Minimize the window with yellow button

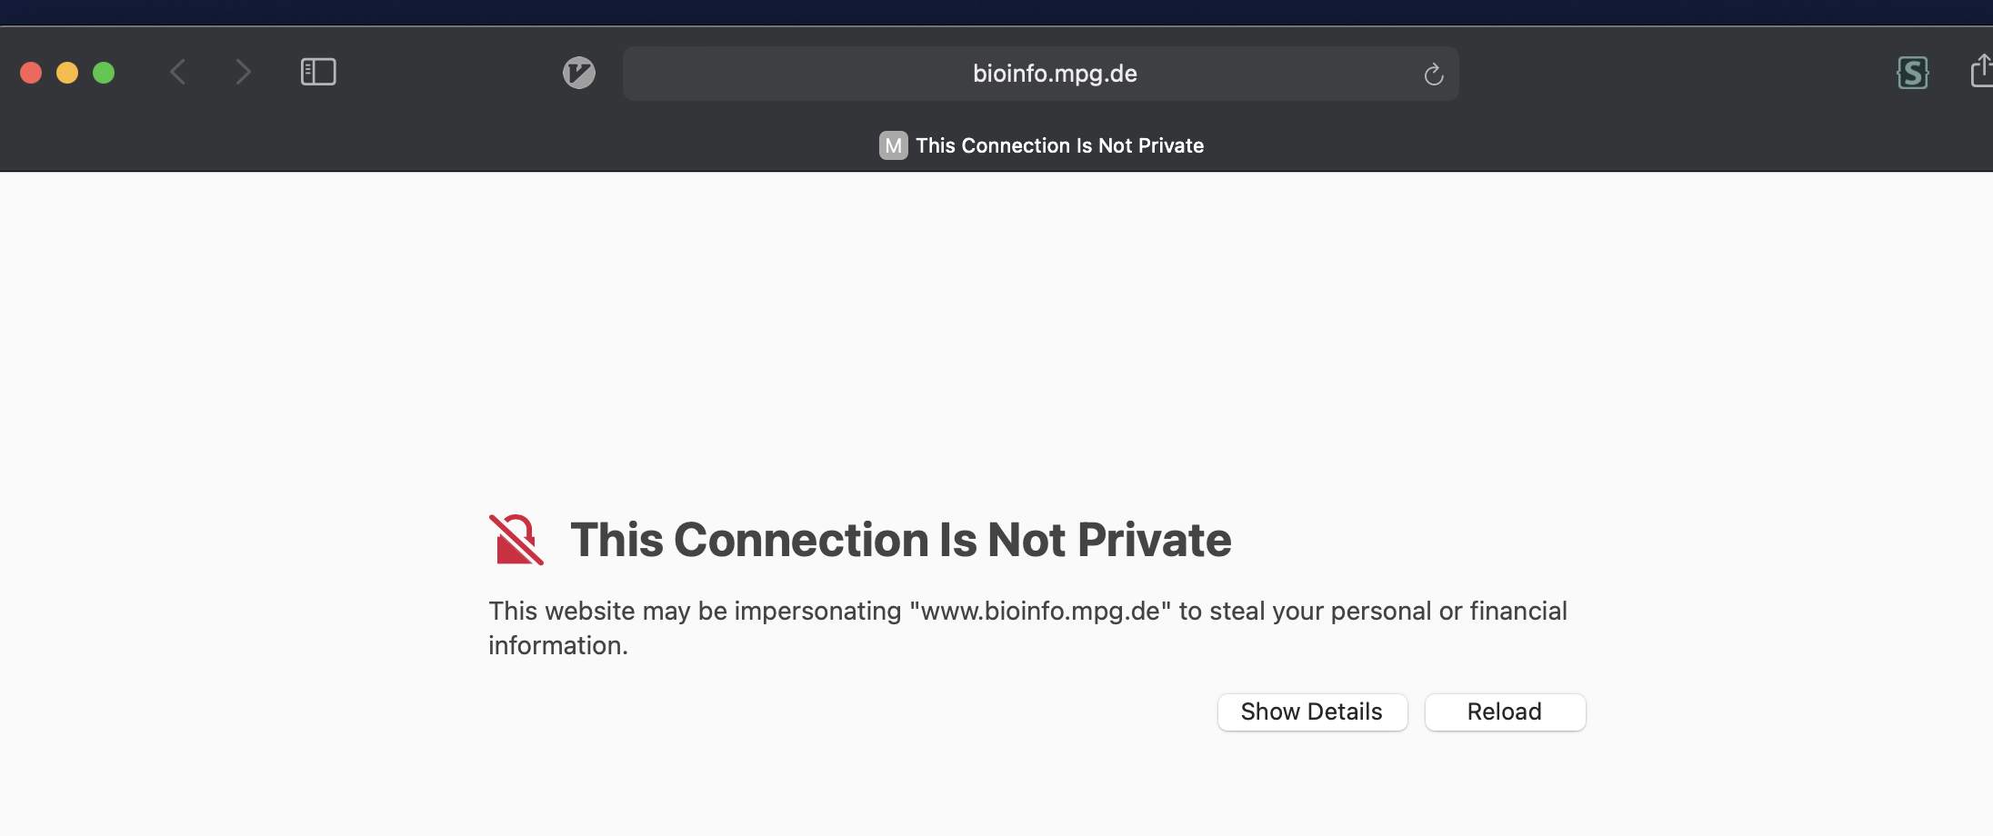coord(67,73)
